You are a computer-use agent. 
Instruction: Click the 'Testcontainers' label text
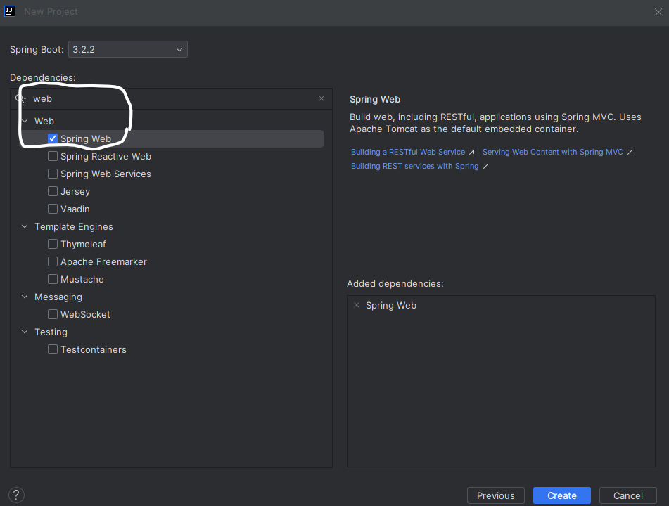pyautogui.click(x=94, y=349)
